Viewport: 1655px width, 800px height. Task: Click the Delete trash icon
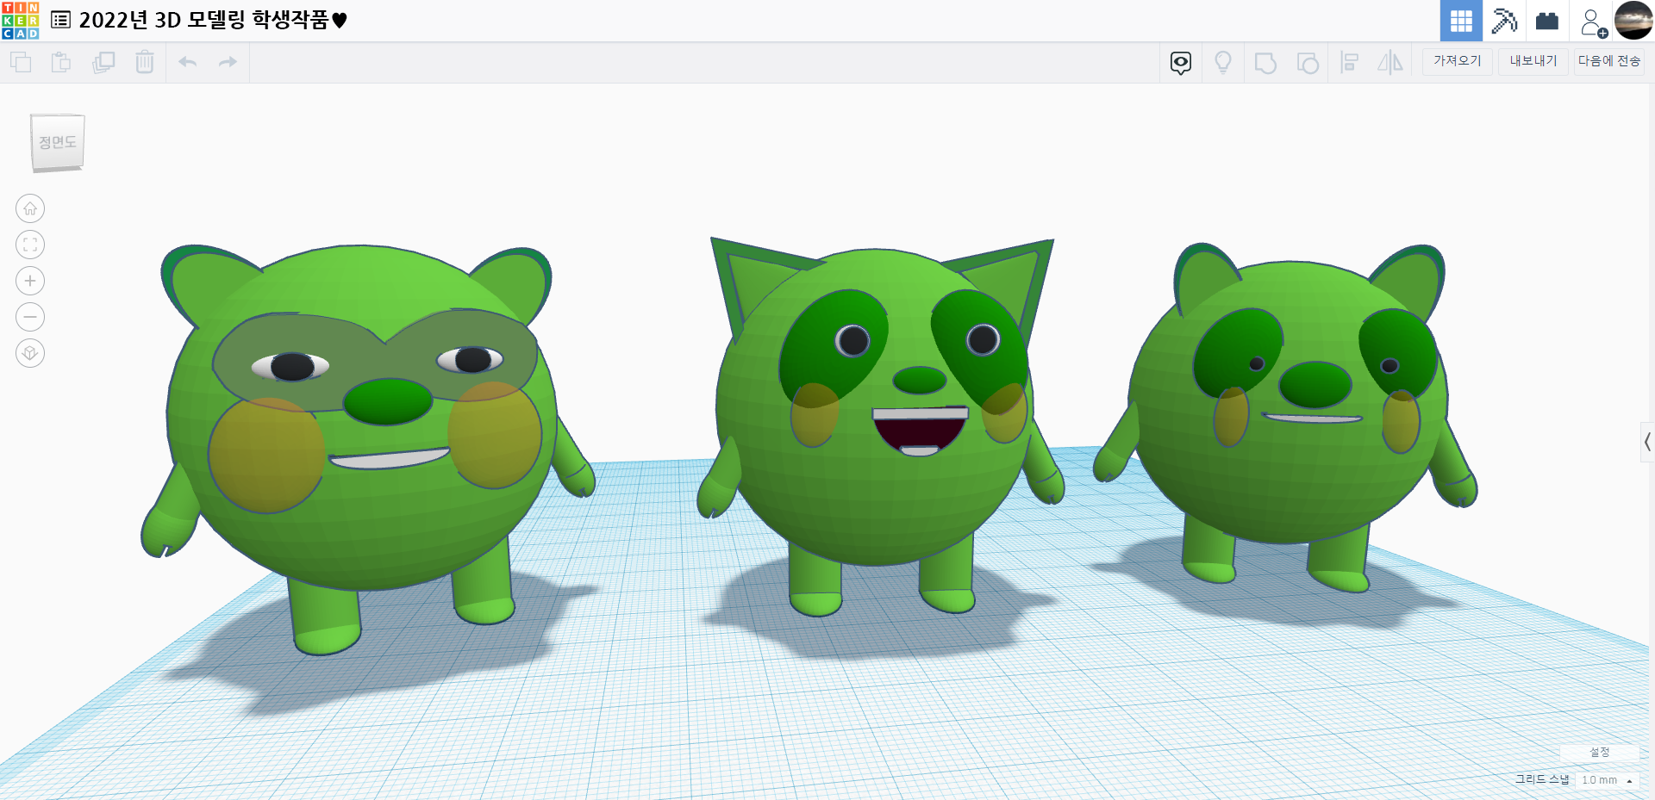click(x=145, y=62)
